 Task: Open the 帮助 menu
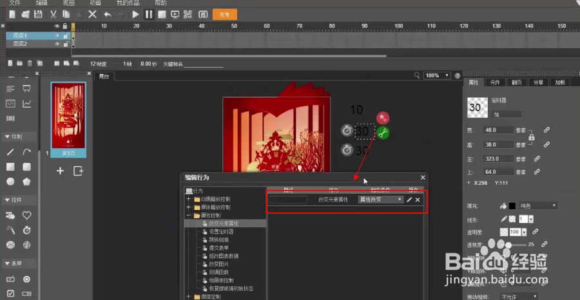click(160, 3)
